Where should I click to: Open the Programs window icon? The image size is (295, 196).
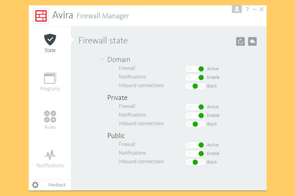pyautogui.click(x=50, y=78)
